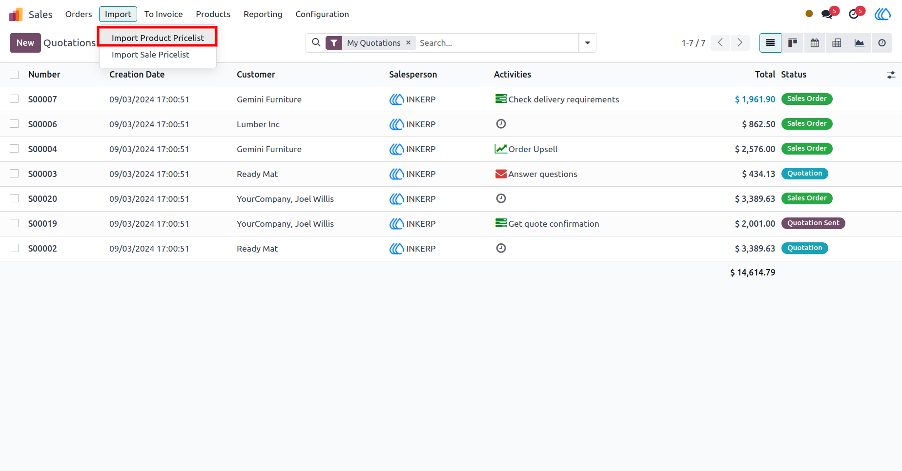Choose Import Product Pricelist
902x471 pixels.
tap(158, 38)
